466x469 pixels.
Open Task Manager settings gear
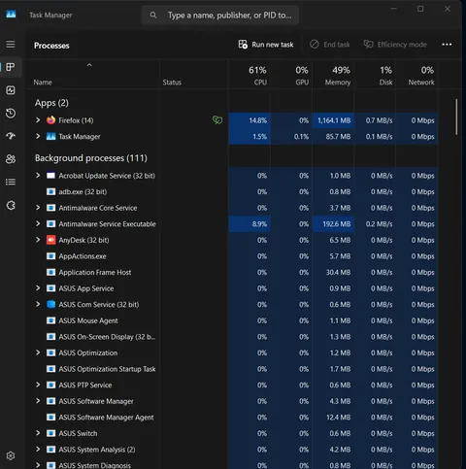11,455
